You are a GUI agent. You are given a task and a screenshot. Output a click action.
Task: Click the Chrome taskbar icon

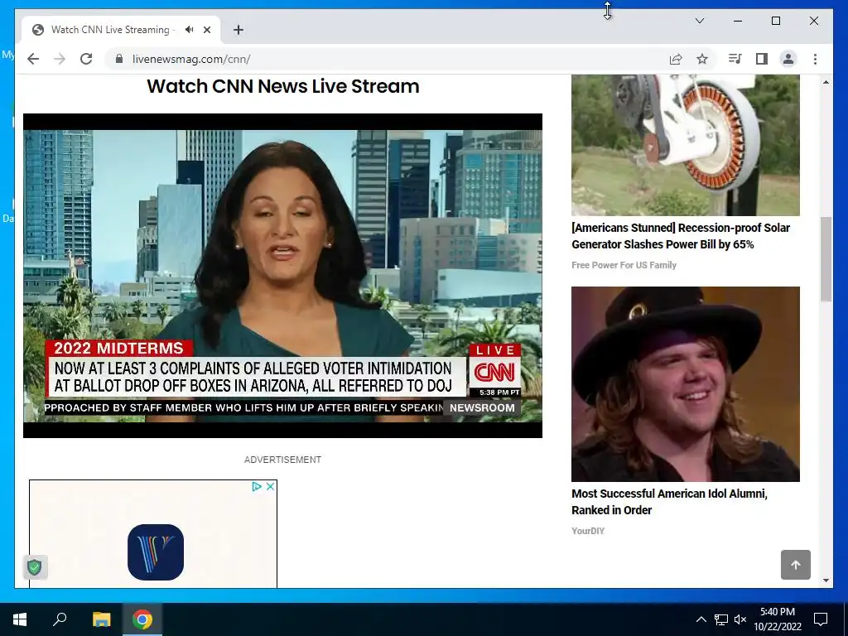point(142,619)
